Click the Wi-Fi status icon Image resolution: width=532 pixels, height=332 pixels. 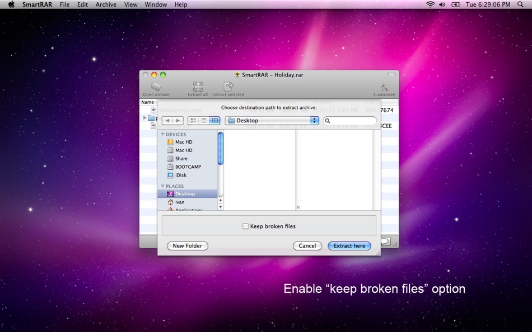coord(430,4)
